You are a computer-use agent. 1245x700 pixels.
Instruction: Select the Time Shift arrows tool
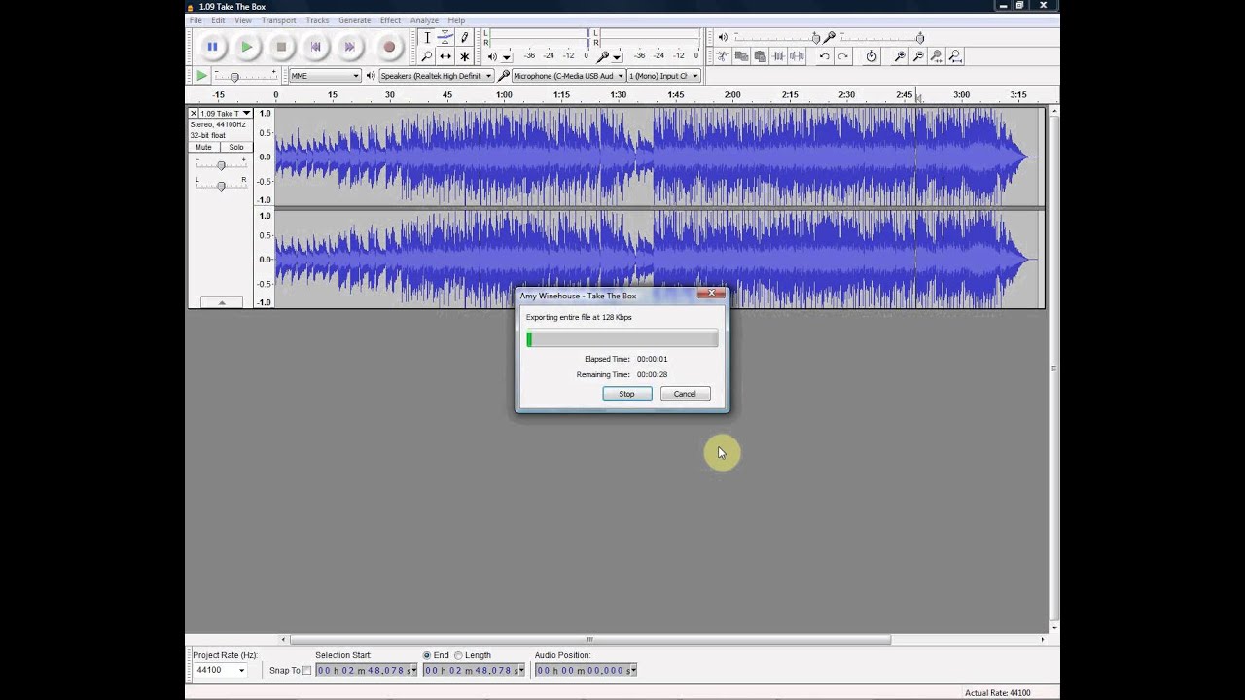coord(445,56)
